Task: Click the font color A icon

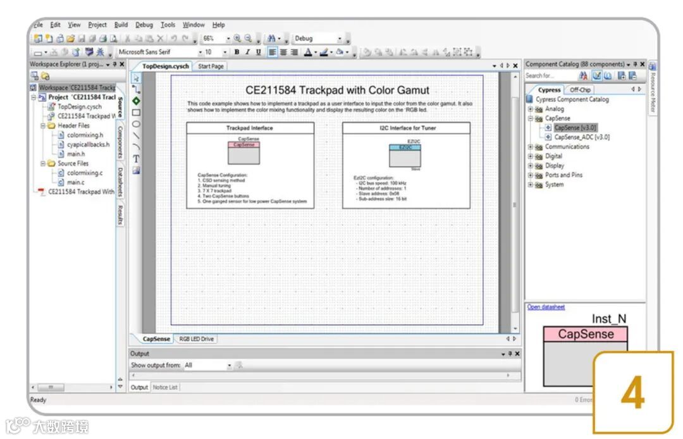Action: pos(308,53)
